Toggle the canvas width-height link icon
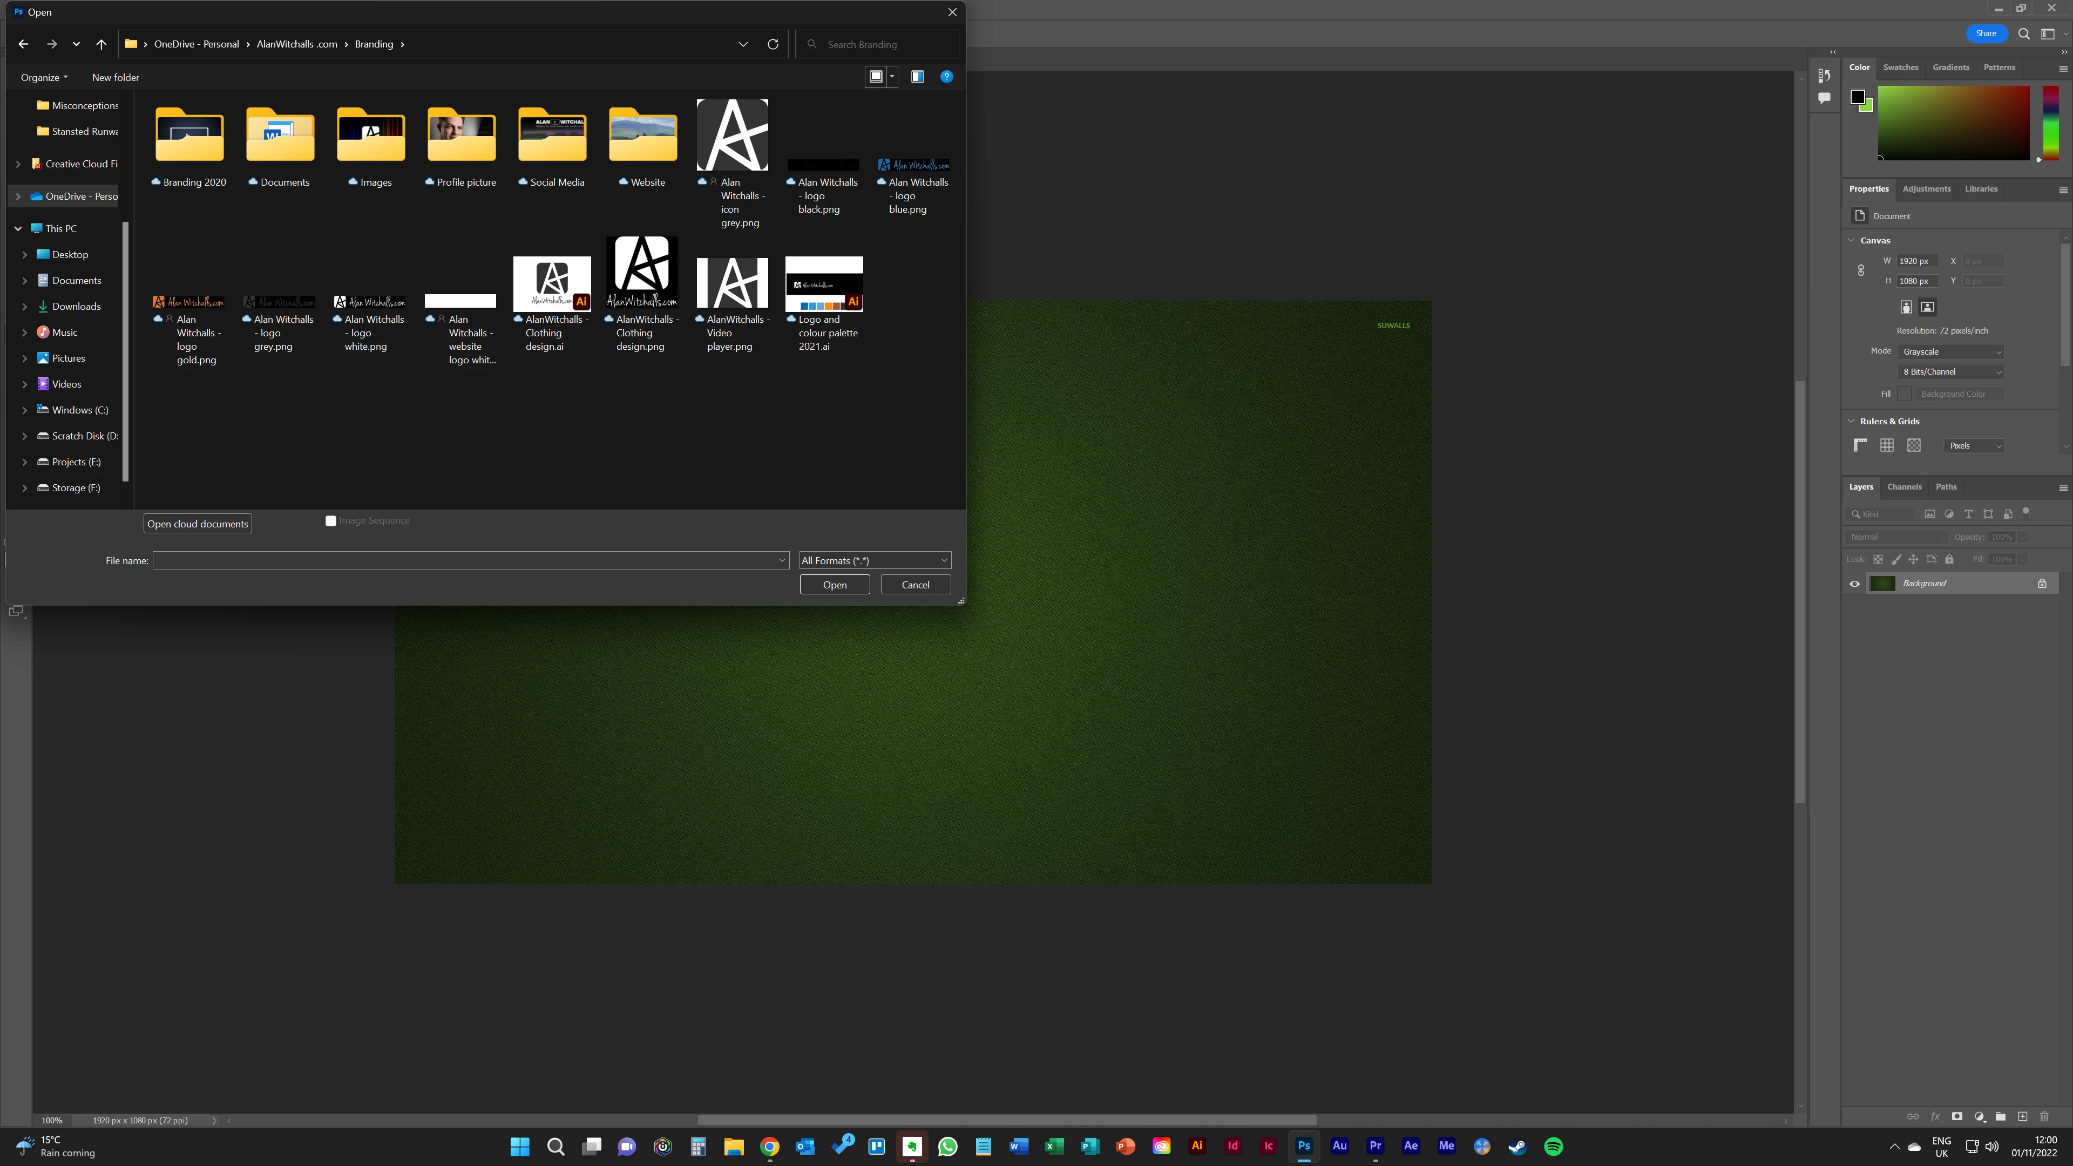Viewport: 2073px width, 1166px height. click(x=1860, y=270)
